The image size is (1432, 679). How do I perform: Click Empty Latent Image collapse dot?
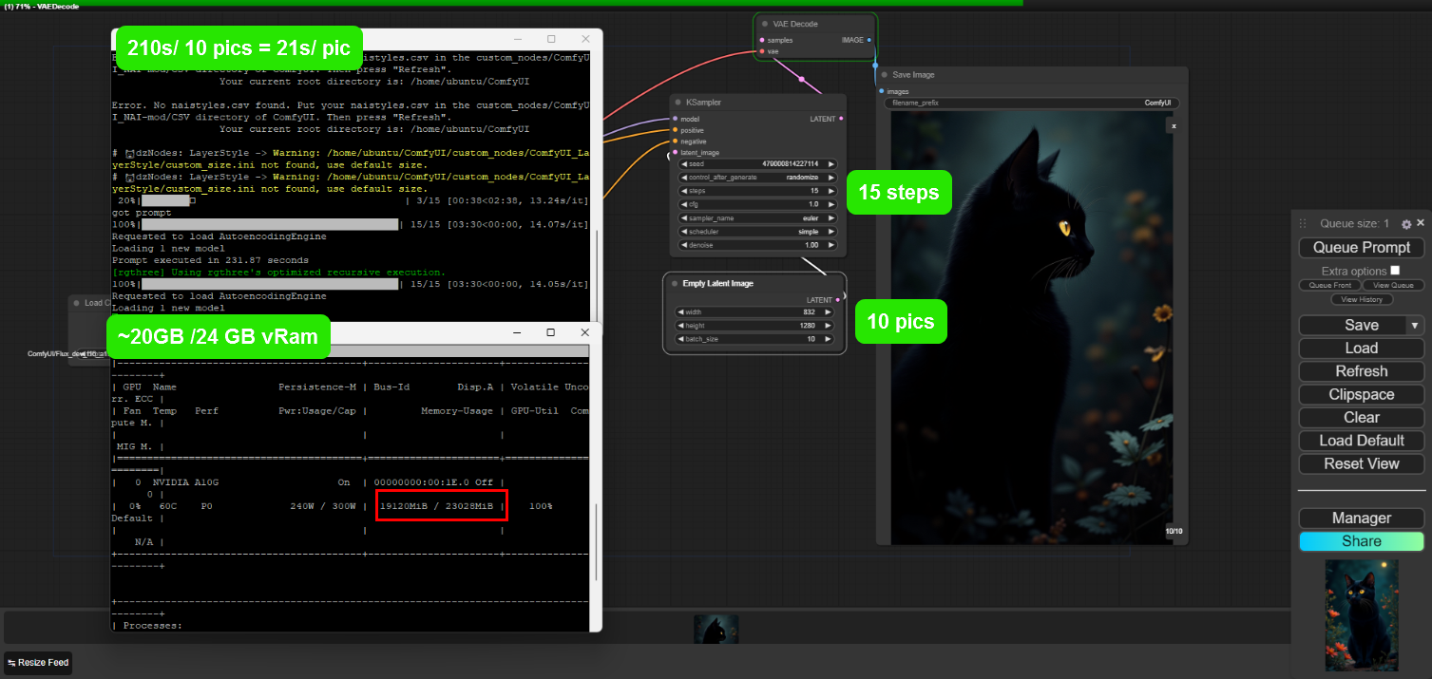(x=674, y=283)
